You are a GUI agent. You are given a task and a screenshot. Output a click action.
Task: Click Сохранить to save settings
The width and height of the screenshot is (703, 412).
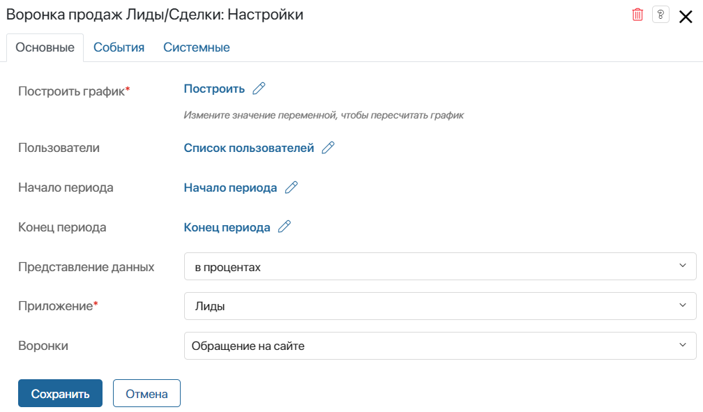(60, 394)
